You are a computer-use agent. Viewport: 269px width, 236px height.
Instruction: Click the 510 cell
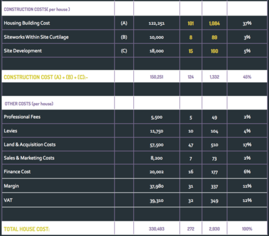[x=214, y=145]
